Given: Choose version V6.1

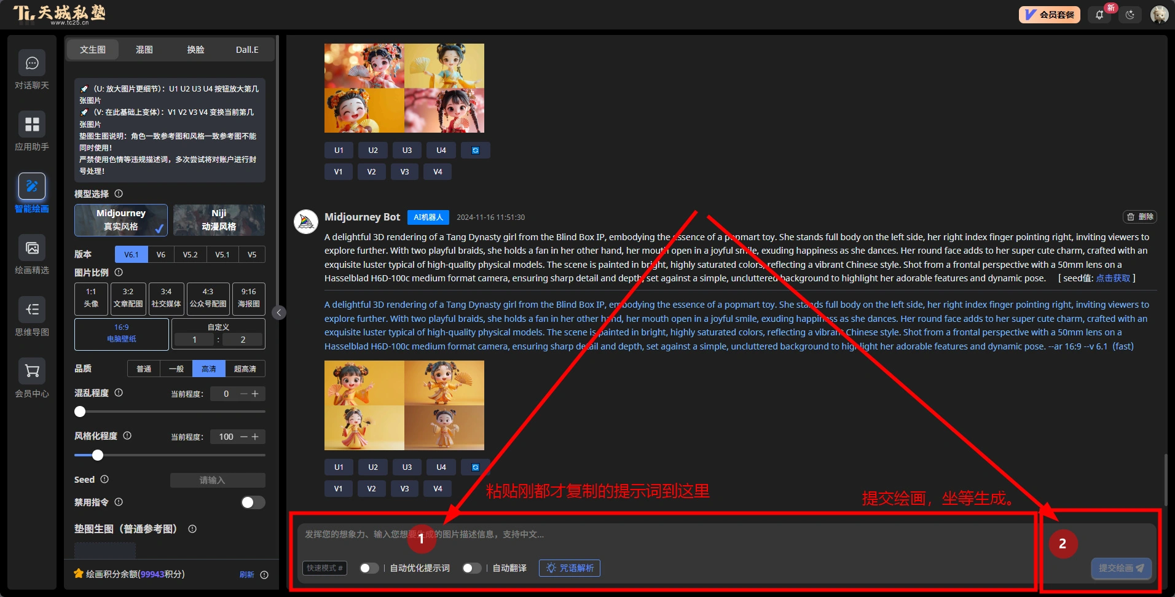Looking at the screenshot, I should [132, 254].
